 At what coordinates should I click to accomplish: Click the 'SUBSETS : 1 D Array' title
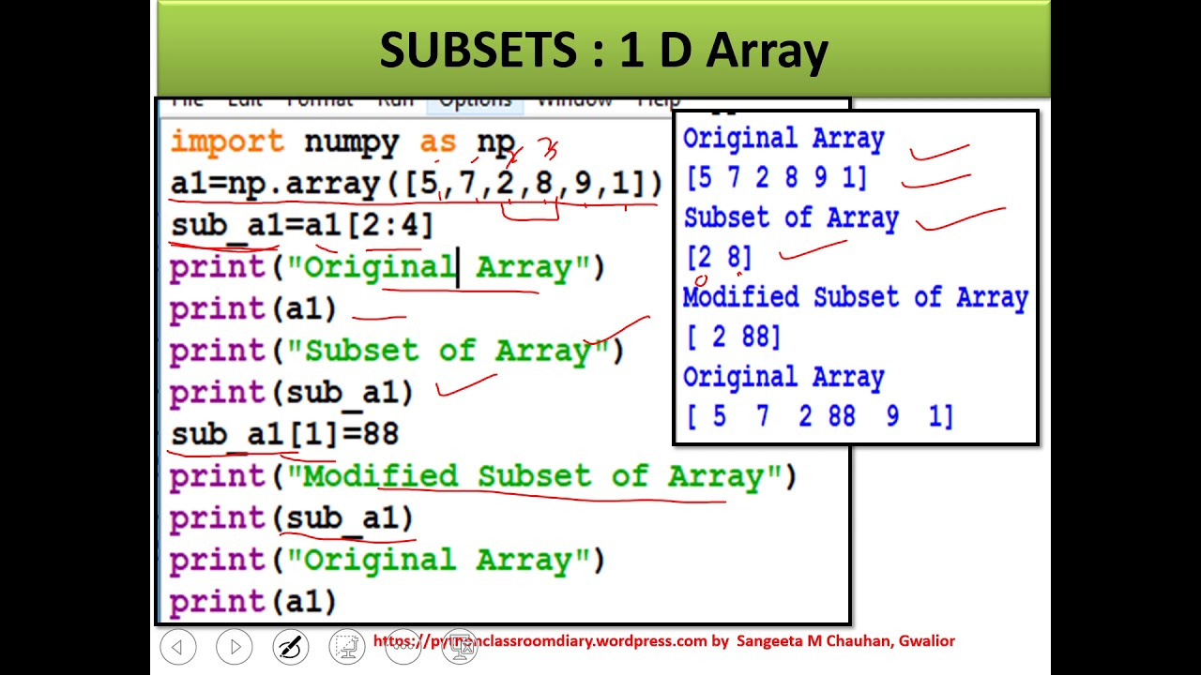(x=602, y=51)
